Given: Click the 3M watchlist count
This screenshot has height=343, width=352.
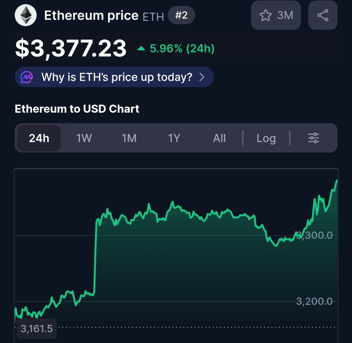Looking at the screenshot, I should pyautogui.click(x=285, y=15).
